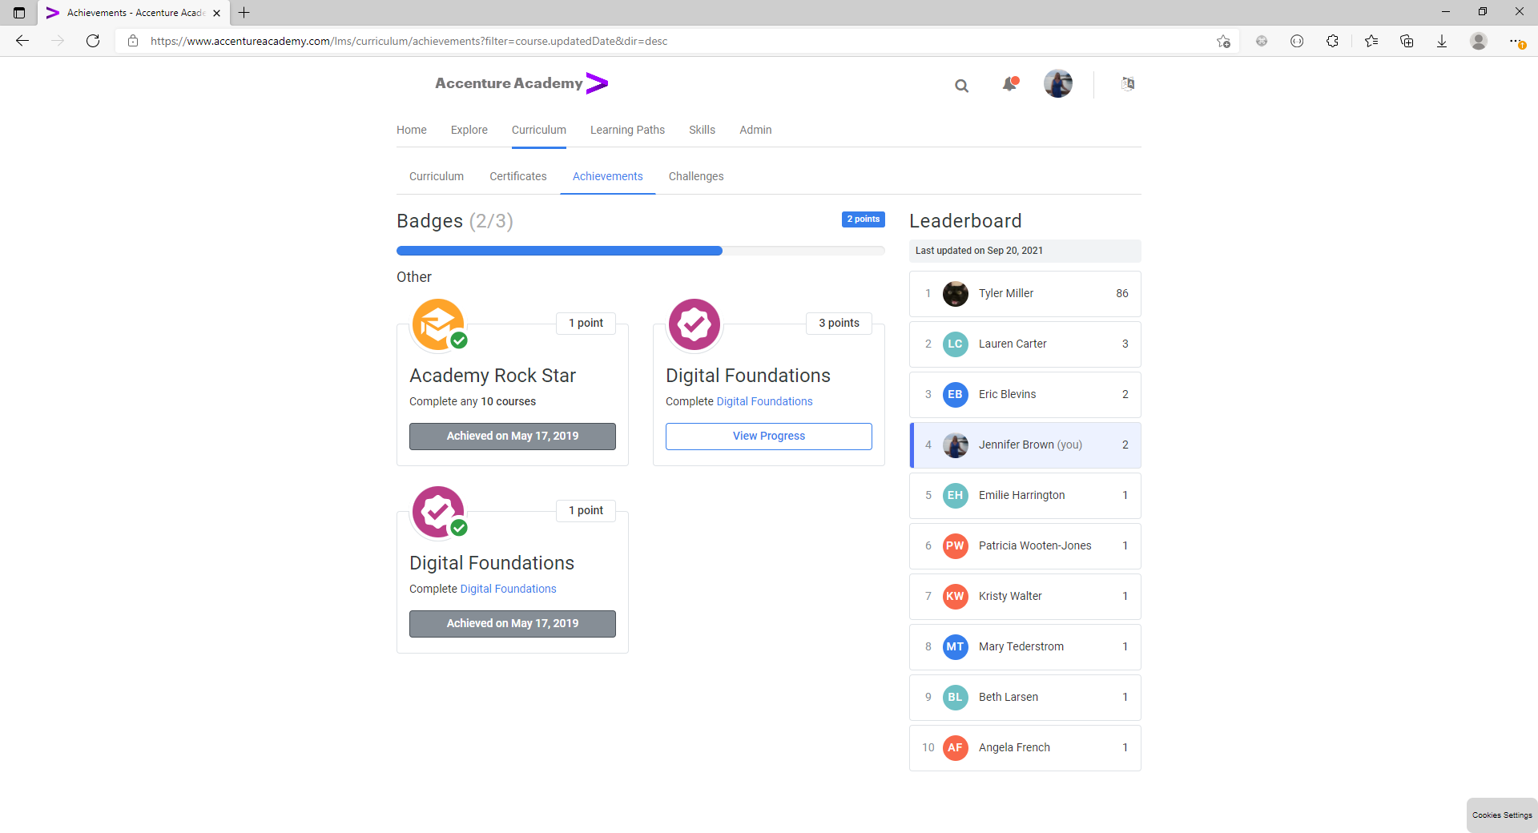Viewport: 1538px width, 833px height.
Task: Click Eric Blevins name in the leaderboard
Action: (x=1007, y=395)
